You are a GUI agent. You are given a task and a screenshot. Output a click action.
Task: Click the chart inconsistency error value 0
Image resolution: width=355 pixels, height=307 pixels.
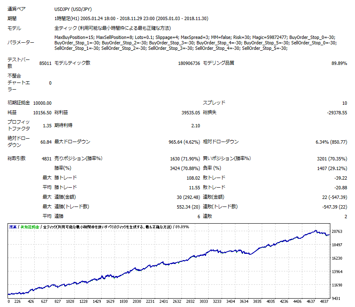50,83
